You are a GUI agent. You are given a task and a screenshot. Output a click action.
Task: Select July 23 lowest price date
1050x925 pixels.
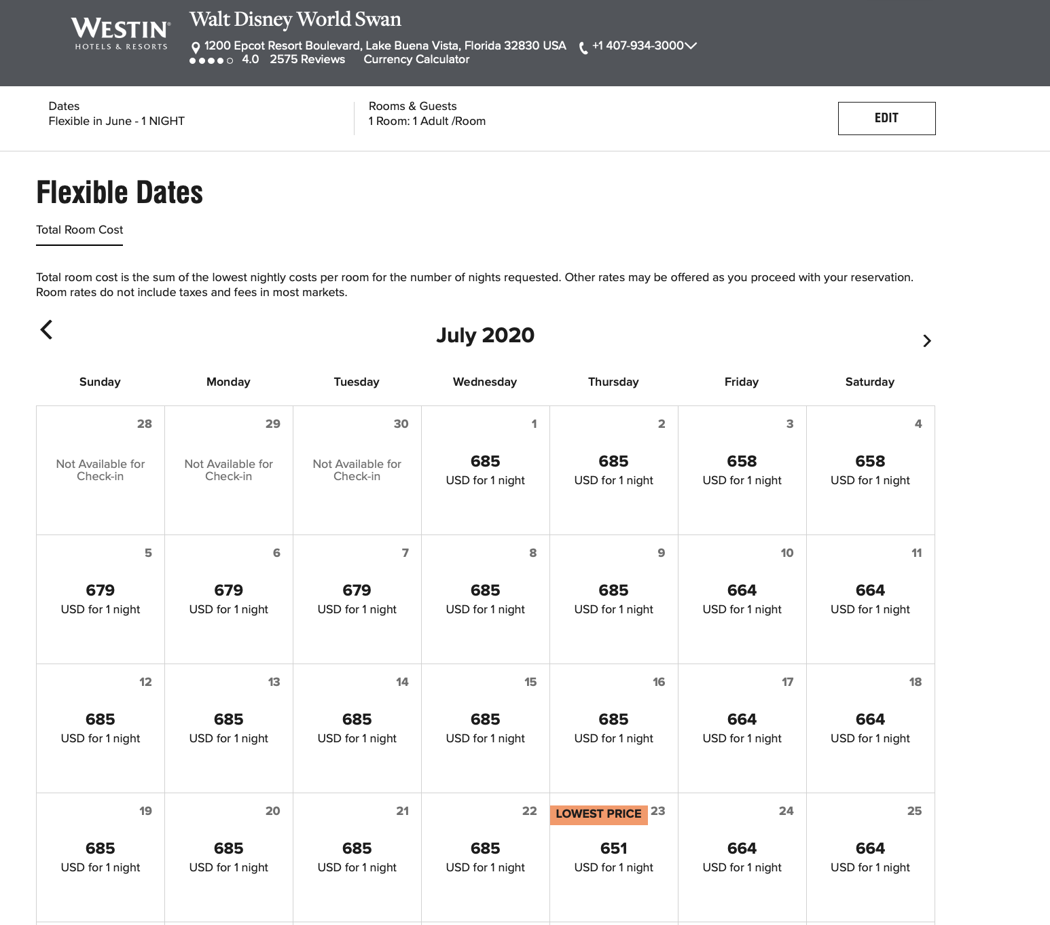click(613, 856)
